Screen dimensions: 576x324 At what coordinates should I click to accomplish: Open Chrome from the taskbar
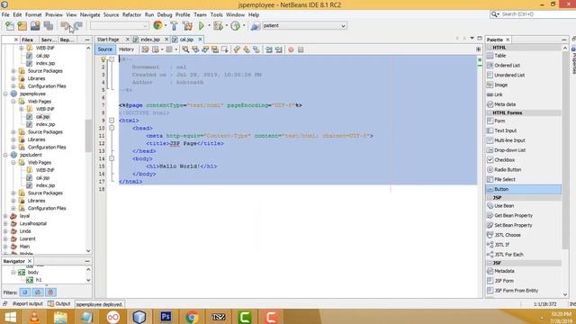pyautogui.click(x=192, y=316)
